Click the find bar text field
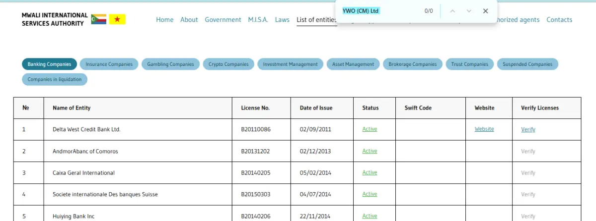 tap(380, 11)
